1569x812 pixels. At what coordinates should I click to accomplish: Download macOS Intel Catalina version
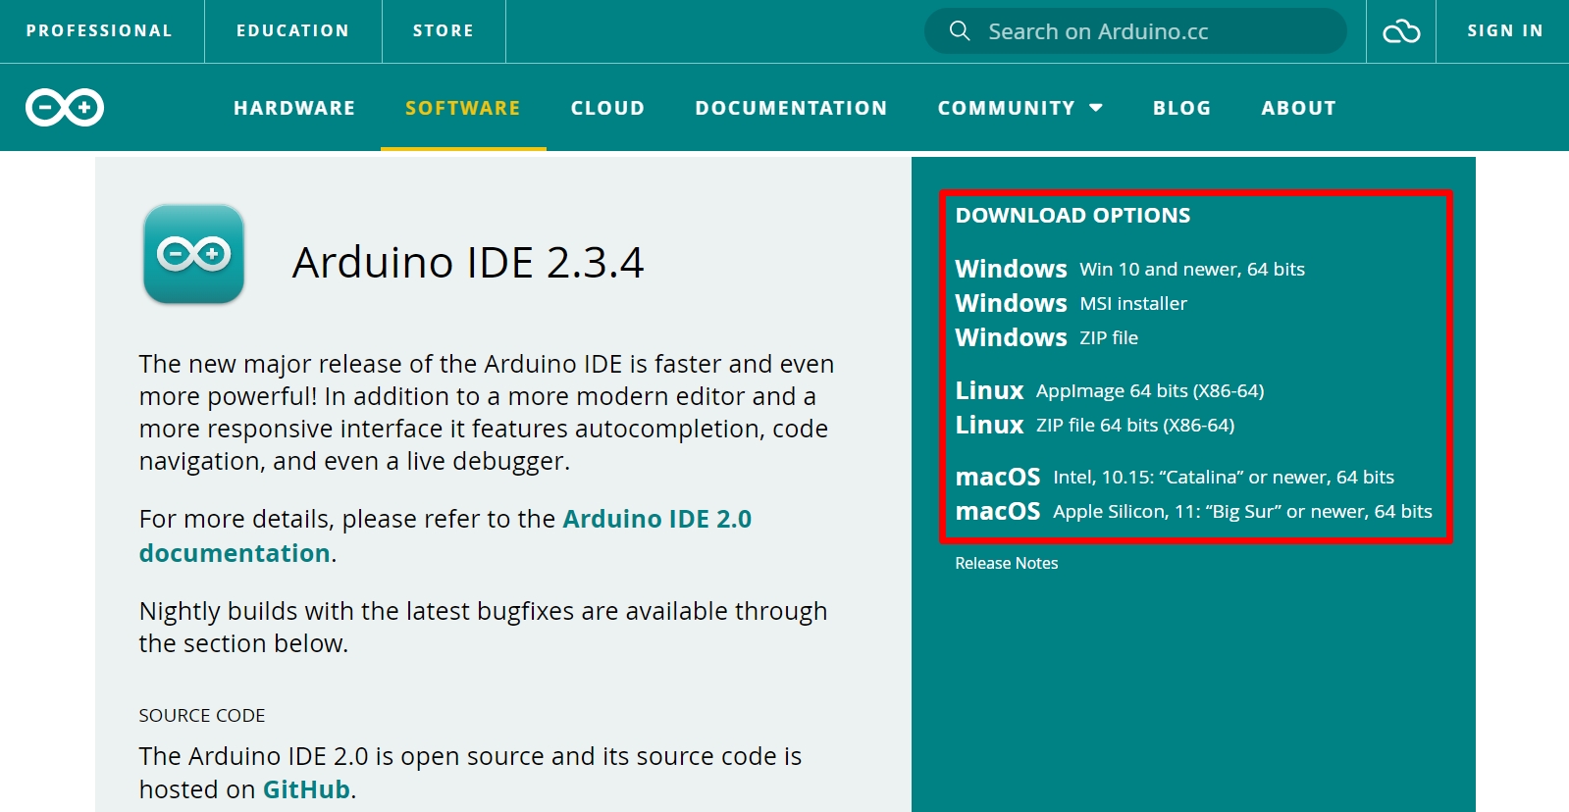pyautogui.click(x=1175, y=477)
